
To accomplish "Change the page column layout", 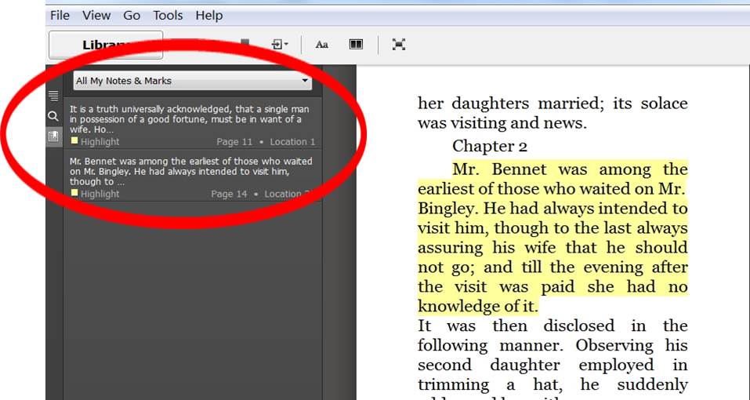I will pos(356,45).
